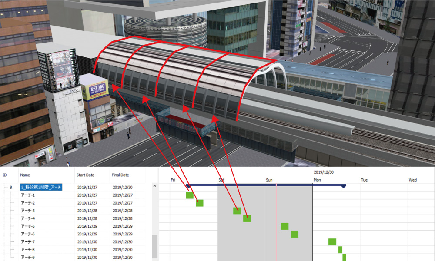The height and width of the screenshot is (261, 435).
Task: Click the Start Date cell of アーチ-4
Action: coord(87,218)
